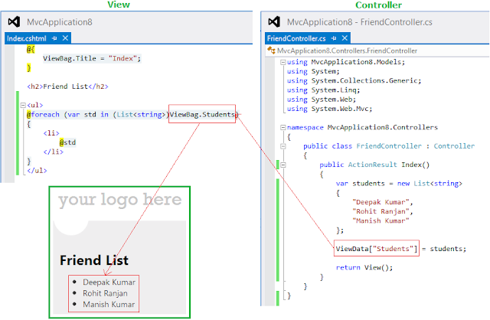Click the @std expression in the view
Viewport: 490px width, 320px height.
point(68,142)
